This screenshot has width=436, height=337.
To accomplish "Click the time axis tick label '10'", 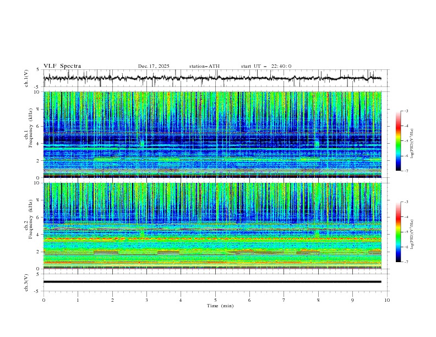I will tap(387, 300).
